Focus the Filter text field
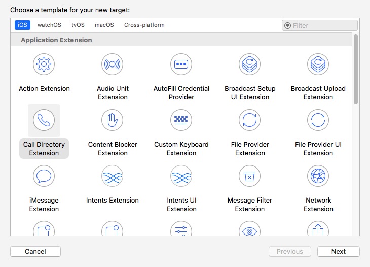 pos(320,25)
